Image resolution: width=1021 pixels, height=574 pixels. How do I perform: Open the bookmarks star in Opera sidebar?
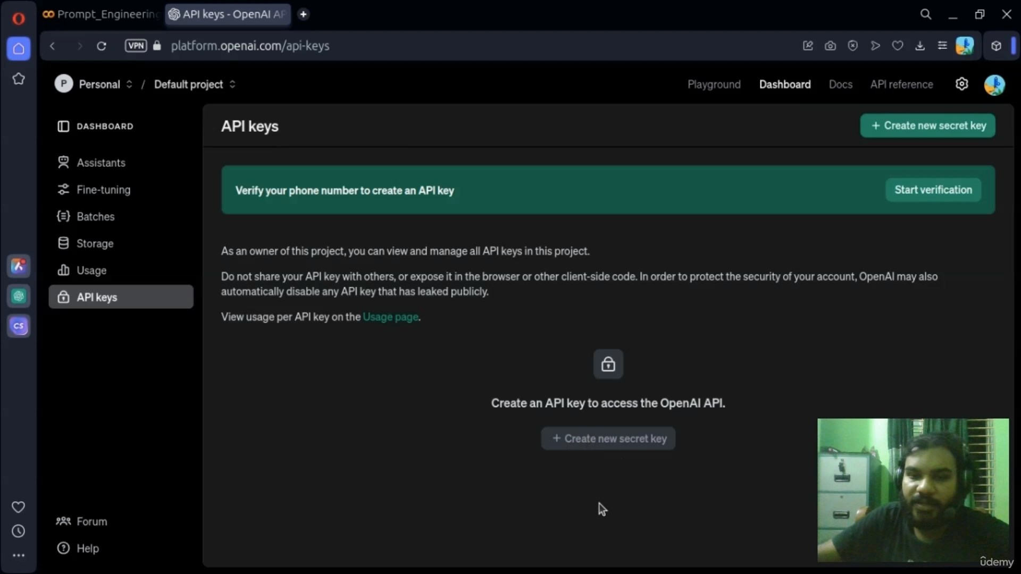(19, 79)
